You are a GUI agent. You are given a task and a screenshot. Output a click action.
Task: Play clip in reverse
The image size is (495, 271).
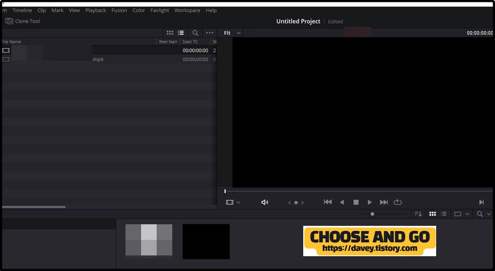(x=342, y=202)
